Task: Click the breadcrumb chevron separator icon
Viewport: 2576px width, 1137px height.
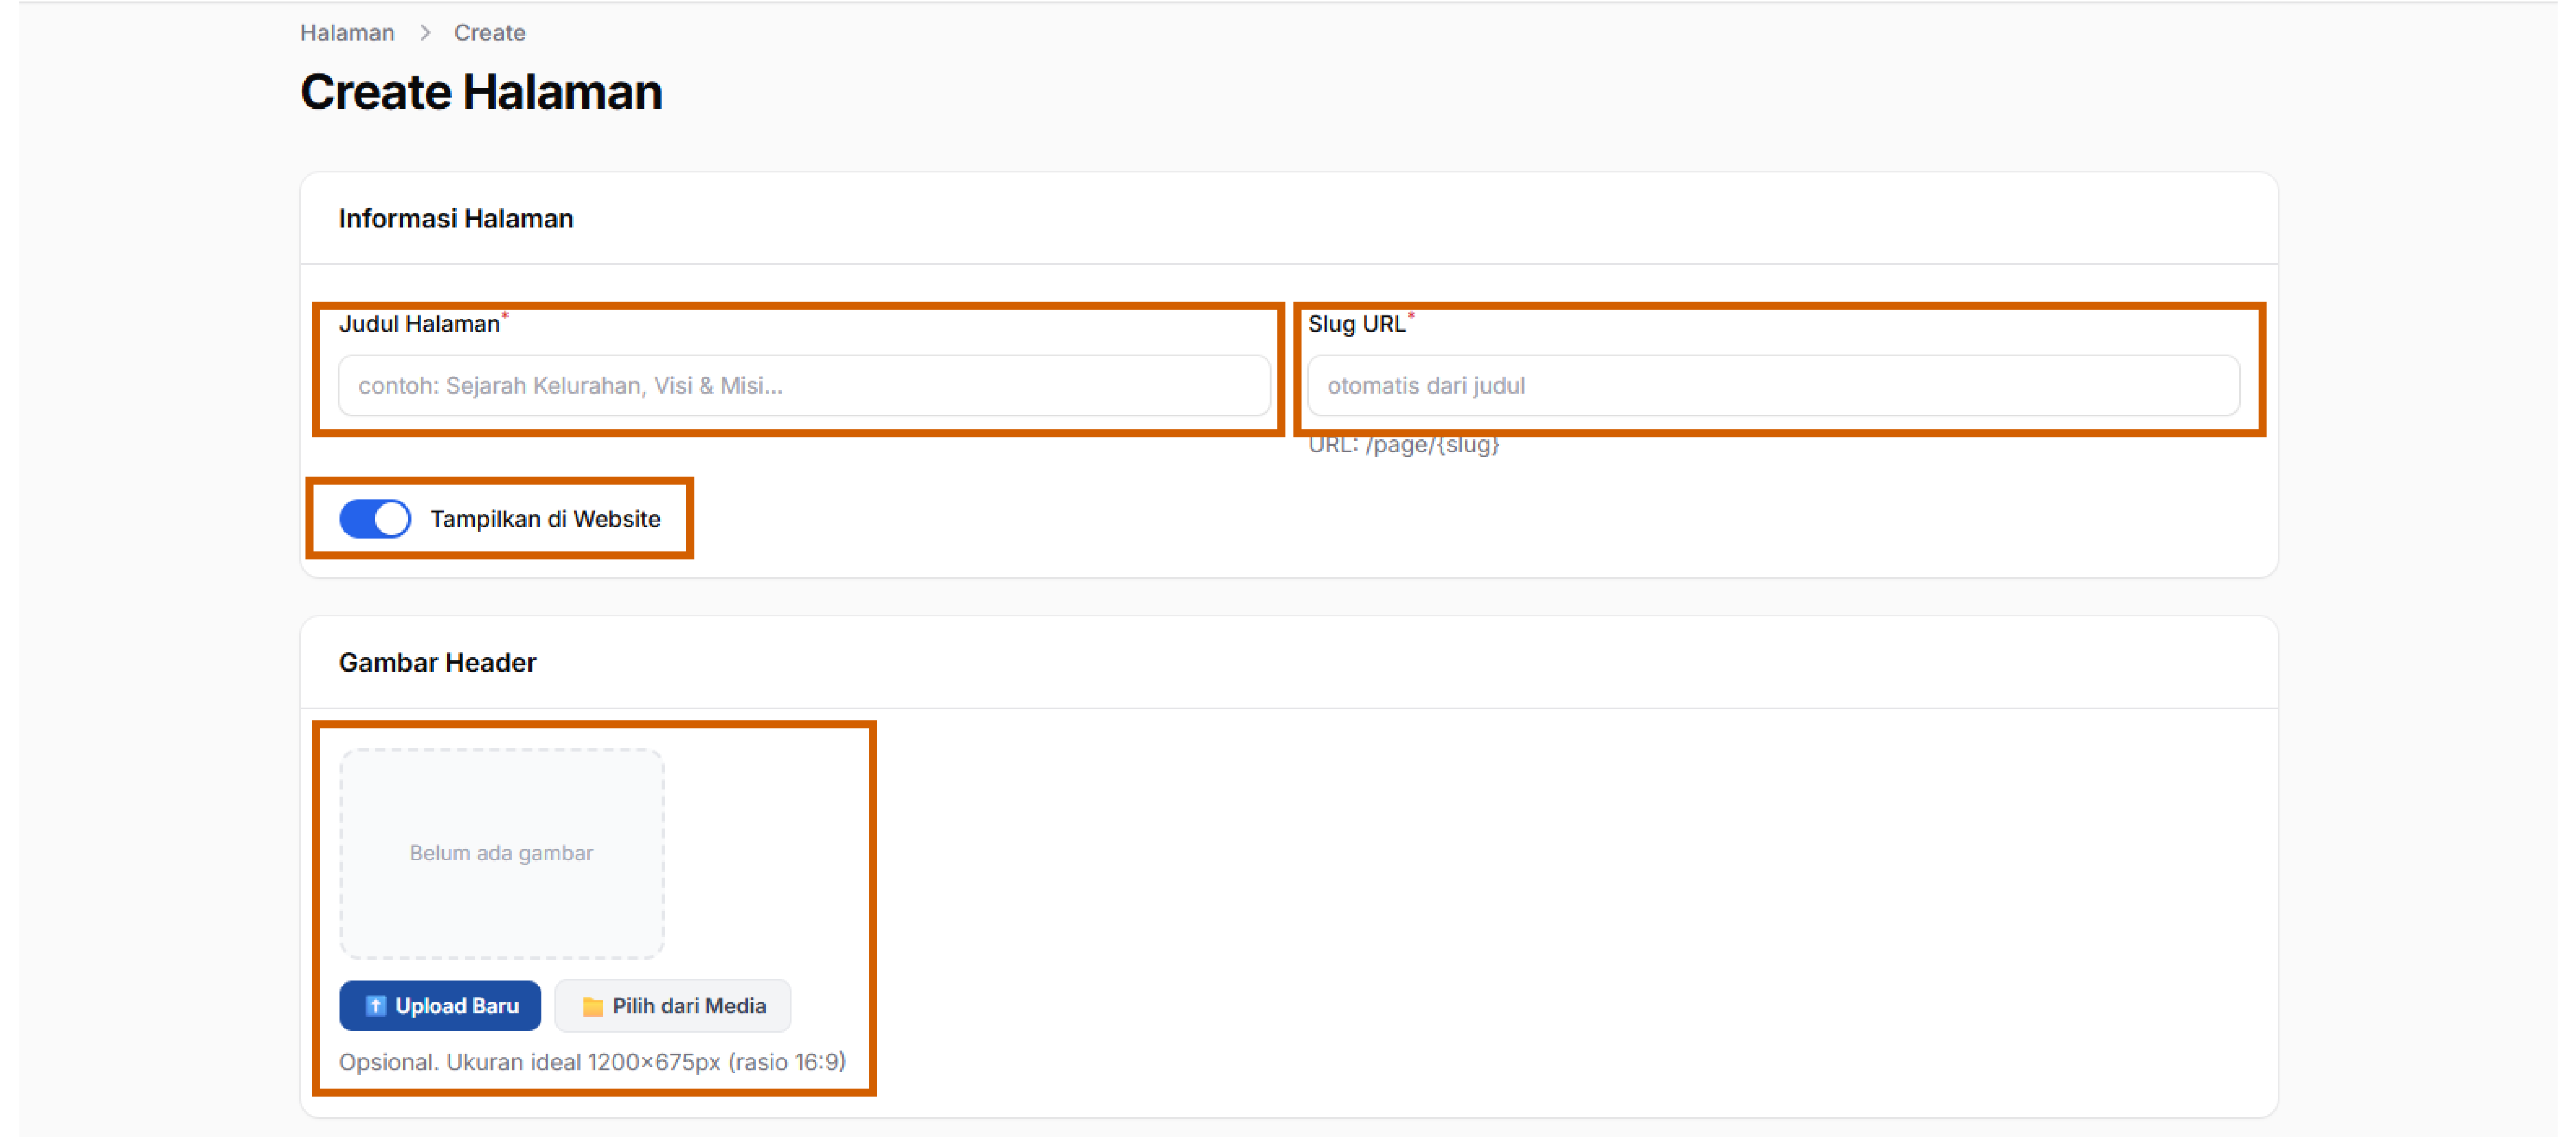Action: pyautogui.click(x=425, y=33)
